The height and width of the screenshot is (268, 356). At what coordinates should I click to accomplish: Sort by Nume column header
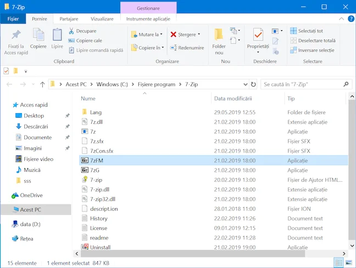pyautogui.click(x=88, y=98)
